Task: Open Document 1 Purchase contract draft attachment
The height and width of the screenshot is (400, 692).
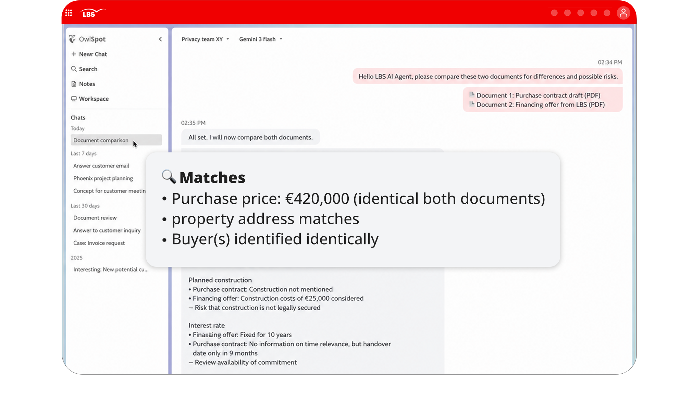Action: 538,95
